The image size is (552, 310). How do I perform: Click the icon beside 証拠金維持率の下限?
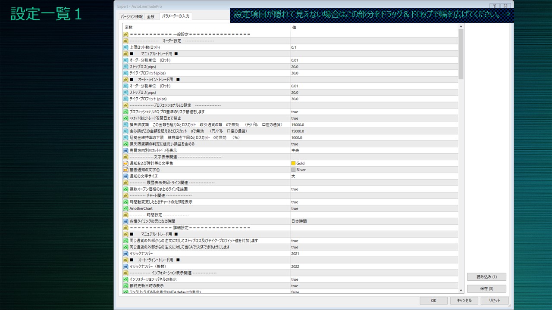pyautogui.click(x=126, y=138)
